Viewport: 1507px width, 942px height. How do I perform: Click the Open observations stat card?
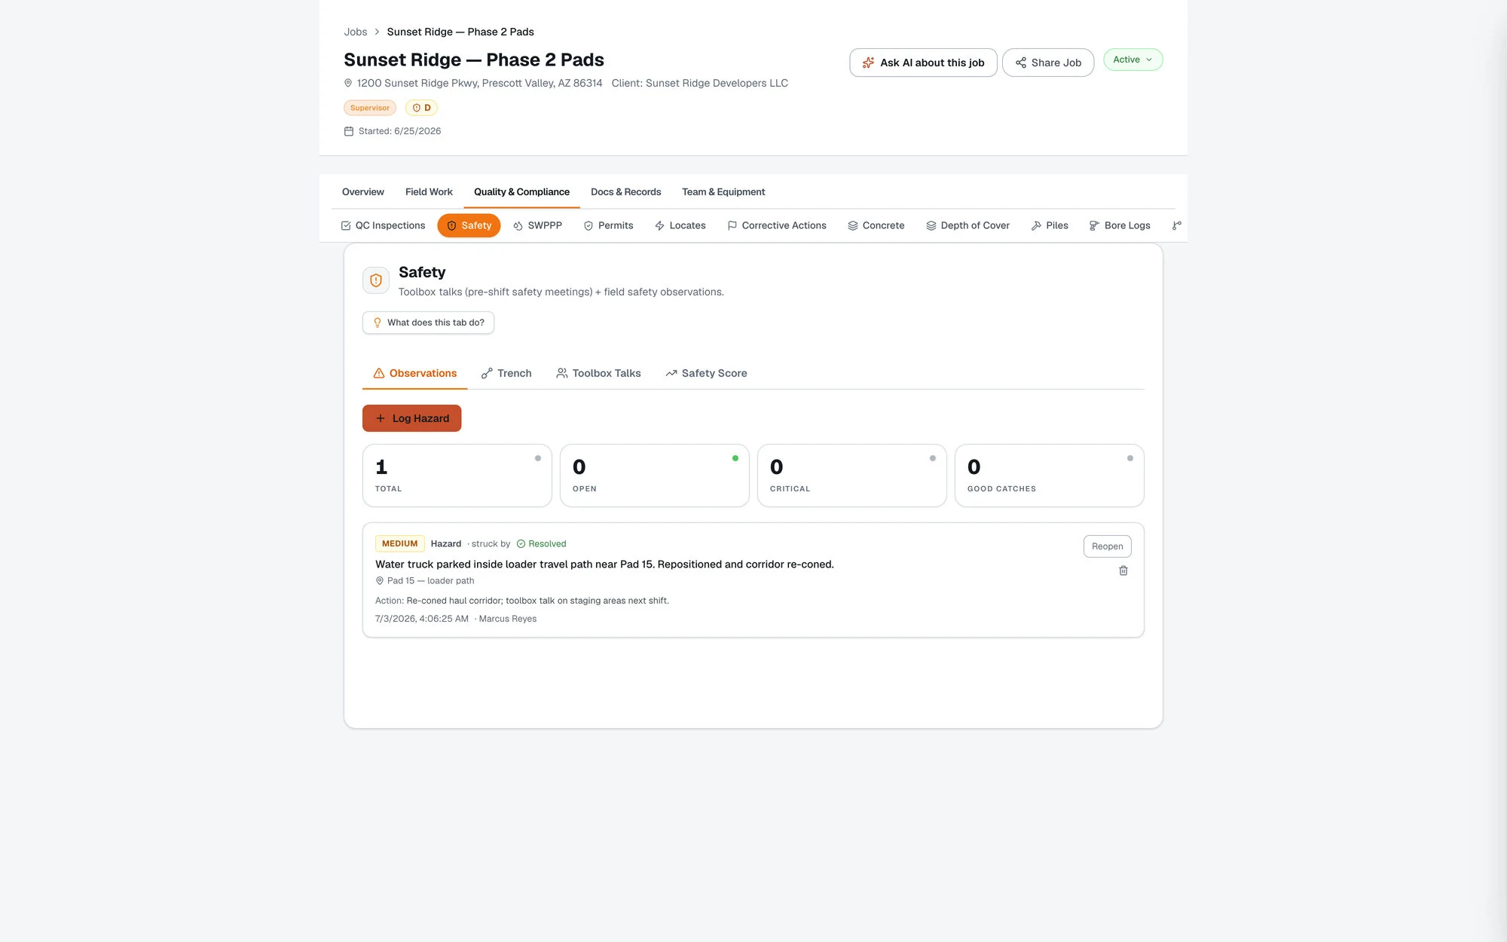[654, 476]
